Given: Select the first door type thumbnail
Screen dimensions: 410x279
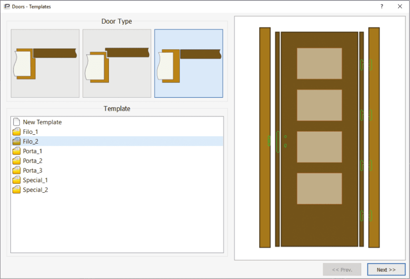Looking at the screenshot, I should tap(45, 64).
